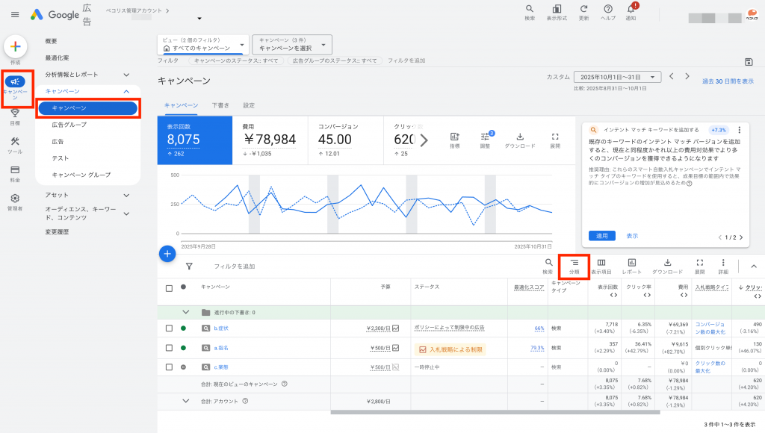Screen dimensions: 765x433
Task: Select 広告グループ in the side menu
Action: point(69,125)
